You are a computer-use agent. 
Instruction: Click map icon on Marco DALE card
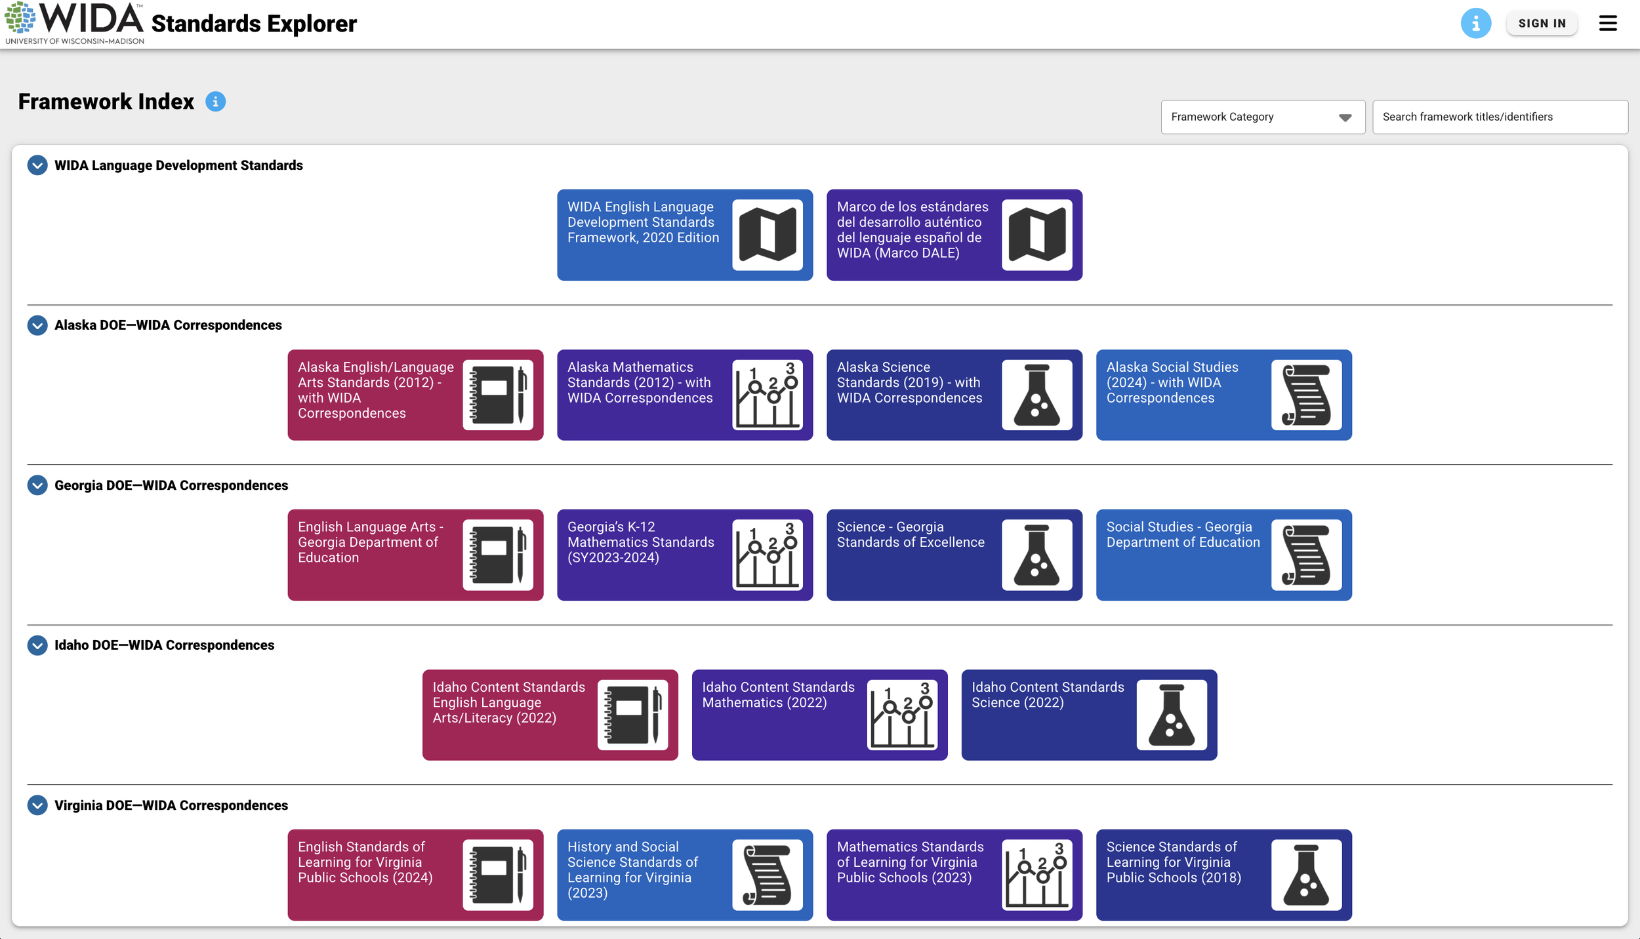tap(1037, 235)
